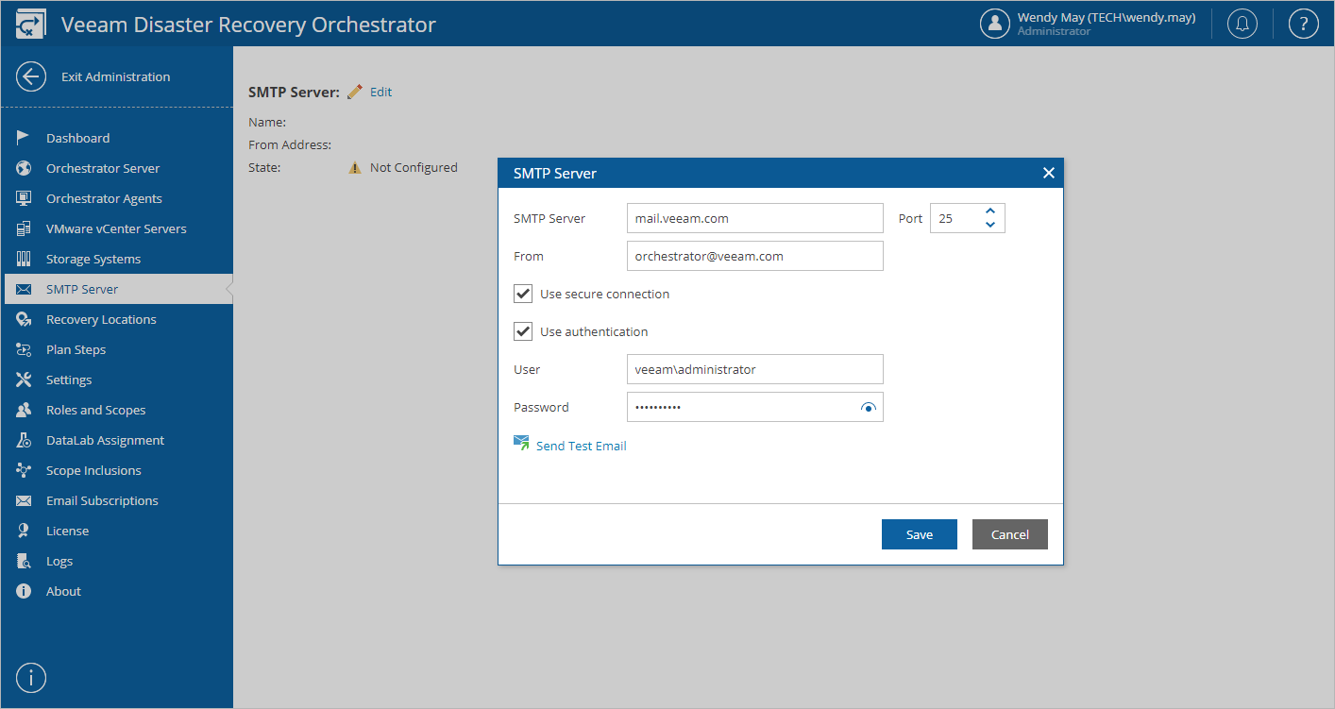
Task: Go to Recovery Locations section
Action: 101,319
